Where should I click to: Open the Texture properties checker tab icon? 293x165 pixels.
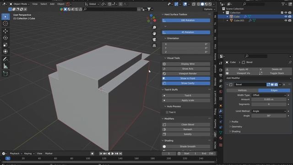tap(221, 145)
